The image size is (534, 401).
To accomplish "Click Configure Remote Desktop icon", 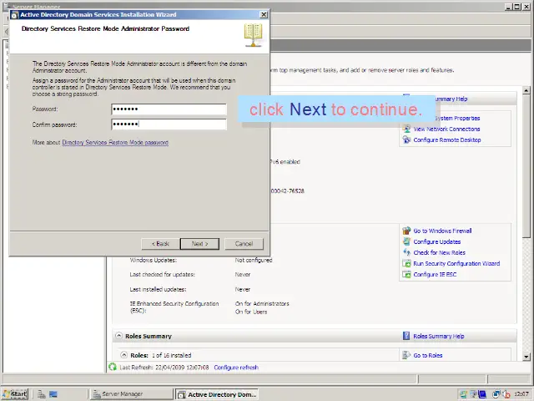I will tap(406, 140).
